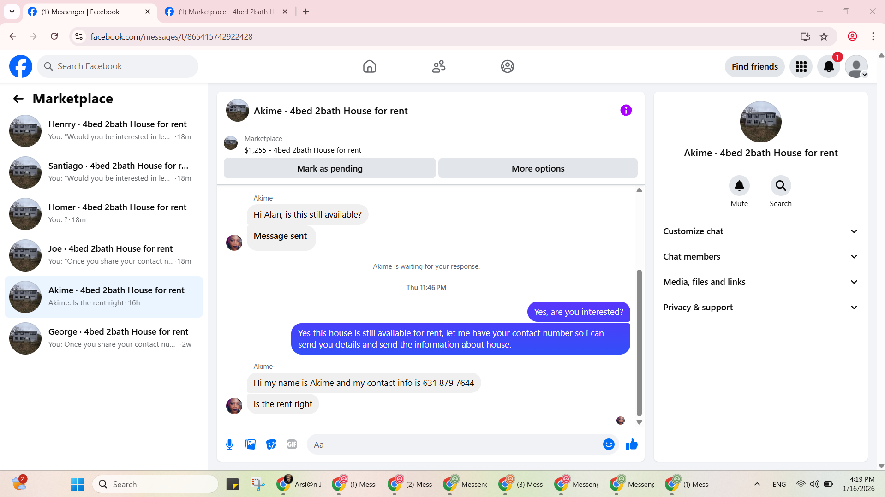Search within the conversation
This screenshot has height=497, width=885.
781,186
